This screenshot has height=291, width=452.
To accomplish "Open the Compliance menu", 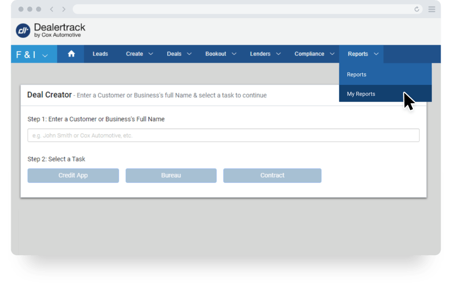I will coord(314,54).
